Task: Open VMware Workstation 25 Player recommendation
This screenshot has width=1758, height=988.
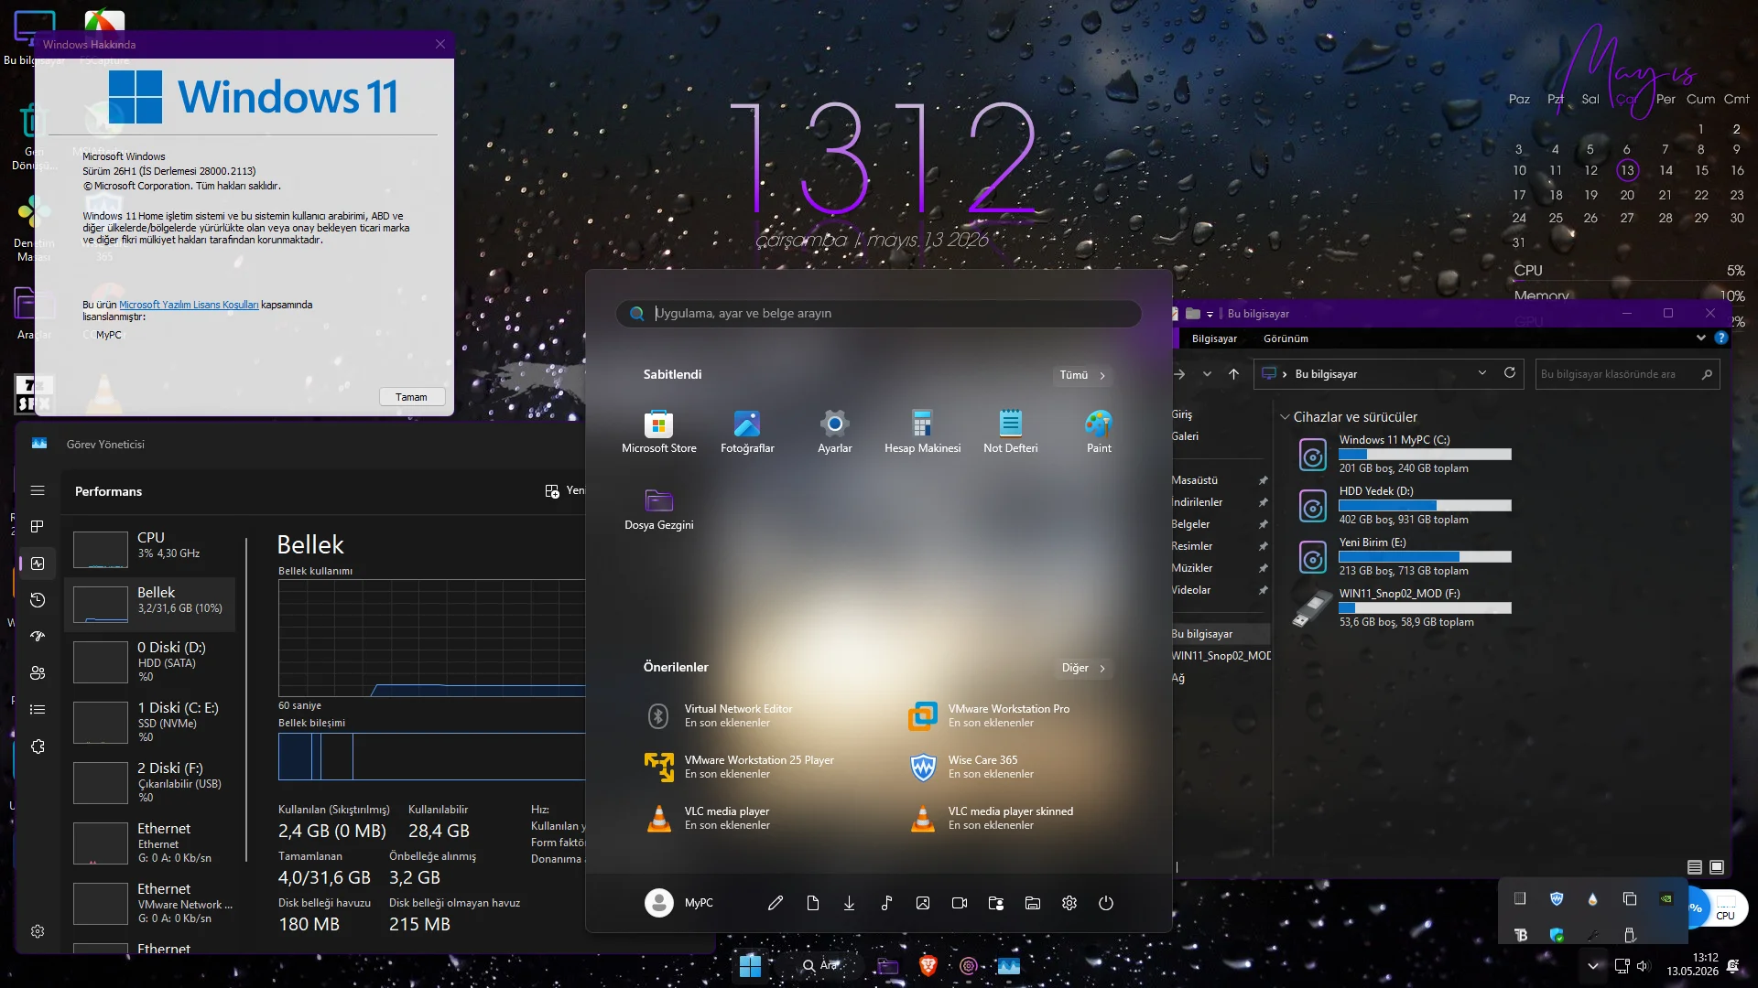Action: point(740,767)
